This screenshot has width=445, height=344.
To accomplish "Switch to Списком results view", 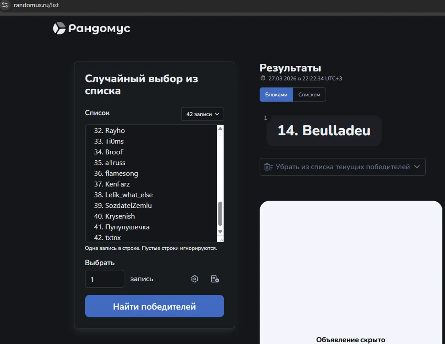I will click(x=309, y=95).
